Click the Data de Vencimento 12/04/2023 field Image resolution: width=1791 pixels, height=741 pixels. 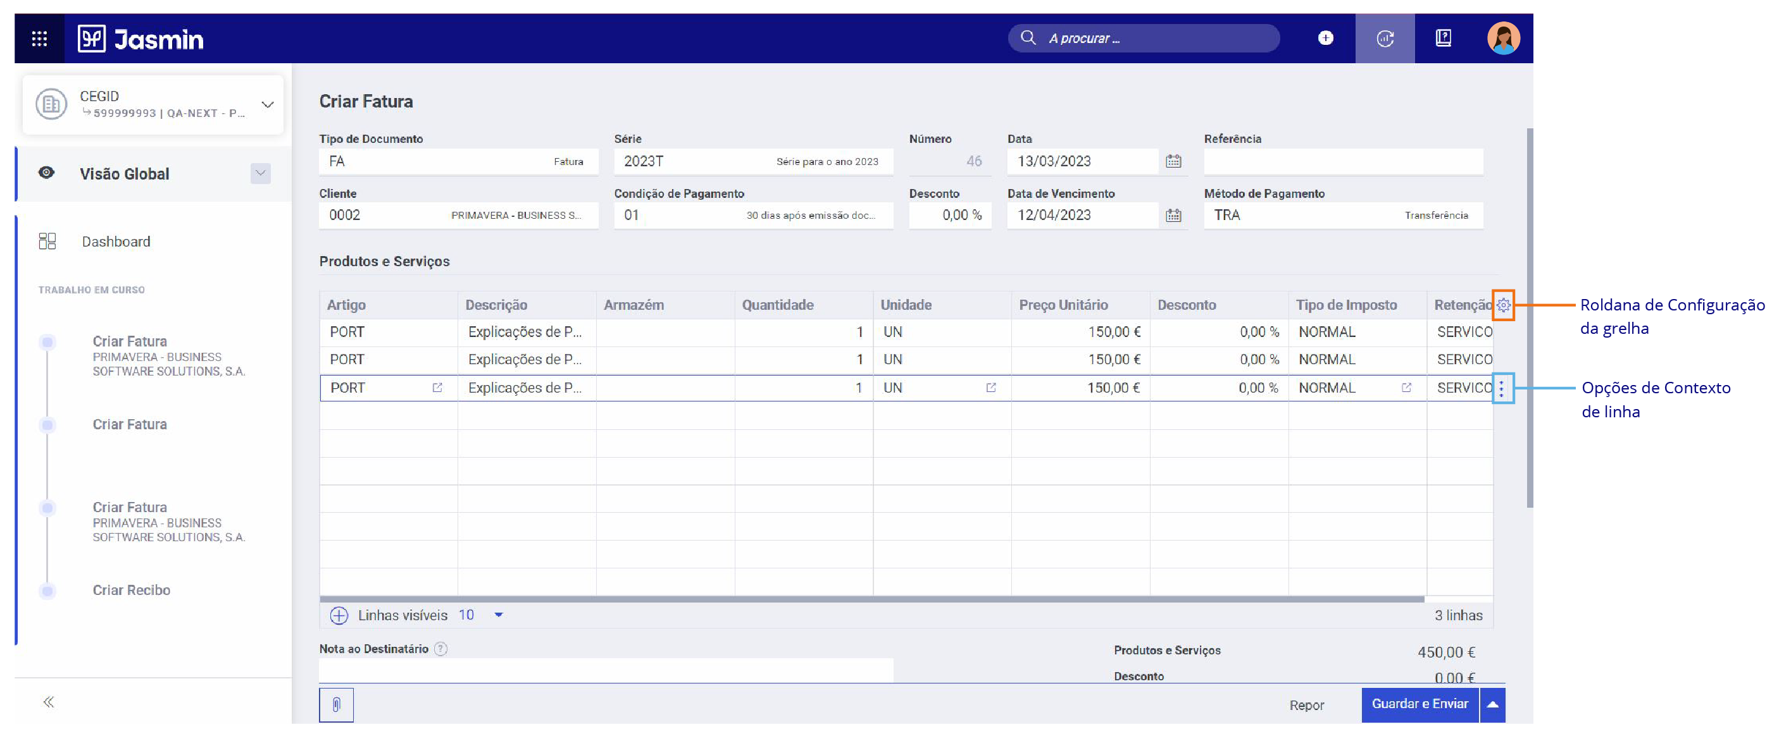1083,216
